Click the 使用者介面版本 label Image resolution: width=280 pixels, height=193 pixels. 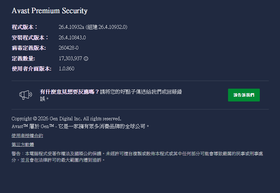click(31, 69)
